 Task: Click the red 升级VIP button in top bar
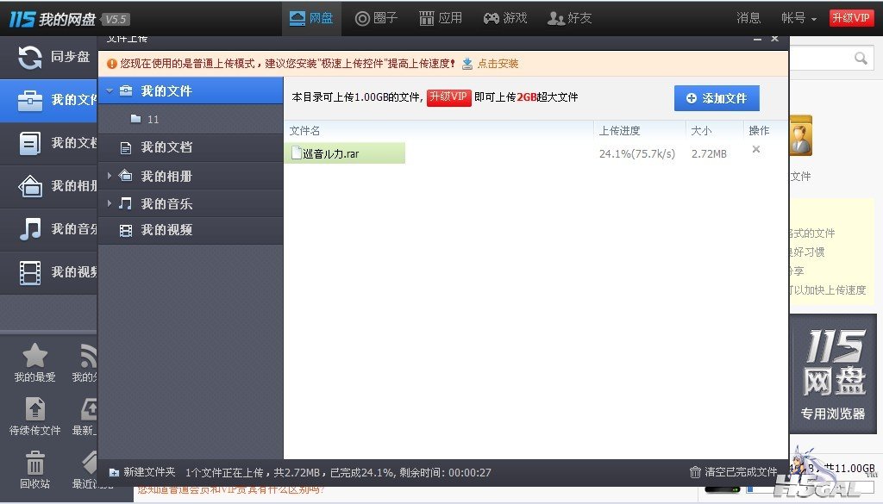pos(851,18)
